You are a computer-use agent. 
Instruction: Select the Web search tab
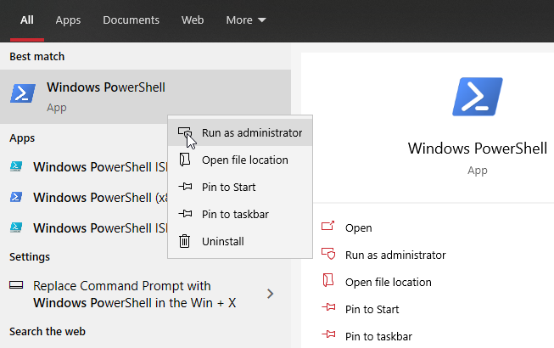tap(193, 20)
